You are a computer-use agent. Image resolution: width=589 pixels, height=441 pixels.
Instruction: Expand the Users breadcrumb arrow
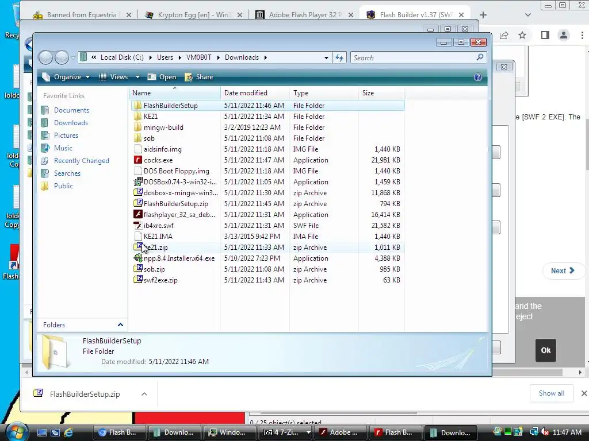[x=179, y=57]
